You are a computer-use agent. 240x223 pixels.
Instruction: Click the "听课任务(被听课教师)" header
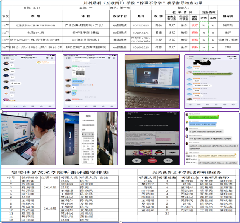pyautogui.click(x=206, y=178)
